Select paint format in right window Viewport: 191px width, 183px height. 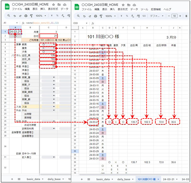101,16
